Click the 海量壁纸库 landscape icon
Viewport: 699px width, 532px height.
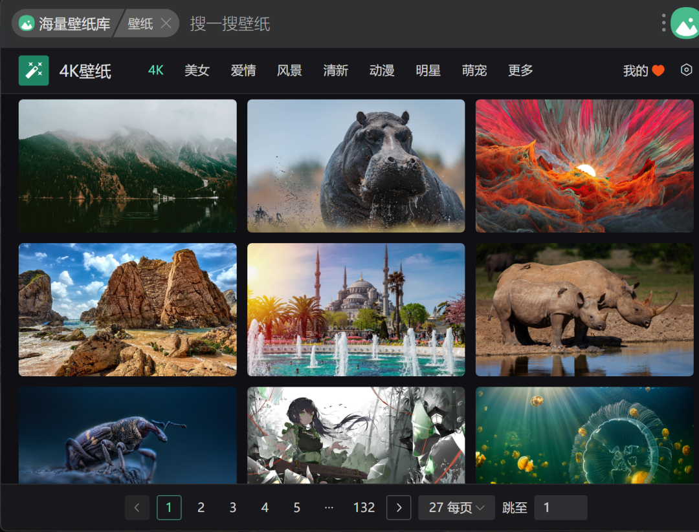point(27,23)
